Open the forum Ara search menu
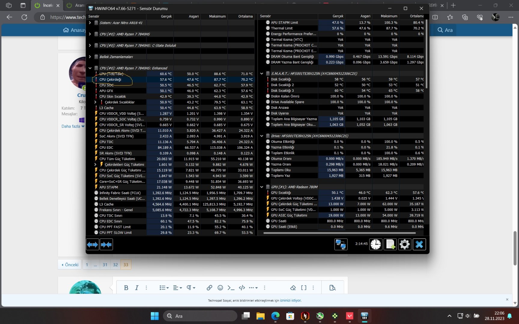This screenshot has height=324, width=519. point(445,30)
